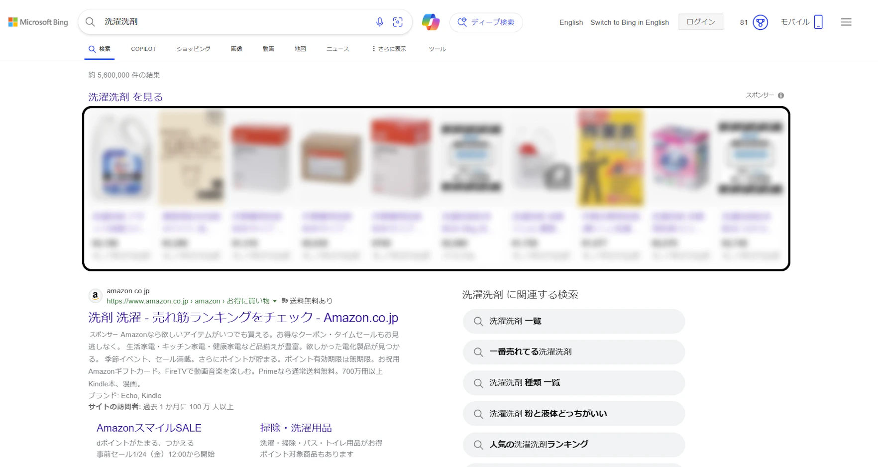This screenshot has width=878, height=467.
Task: Click the magnifier beside 粉と液体どっちがいい
Action: coord(478,414)
